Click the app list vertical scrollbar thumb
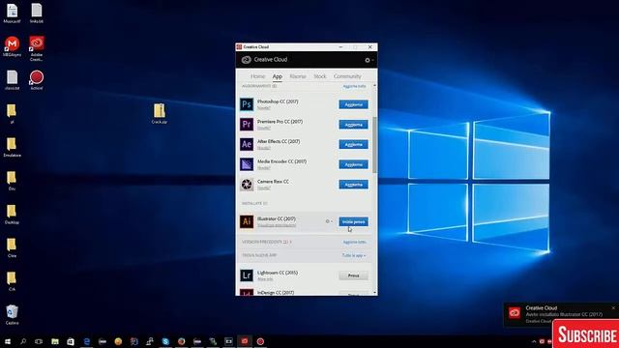 tap(374, 145)
